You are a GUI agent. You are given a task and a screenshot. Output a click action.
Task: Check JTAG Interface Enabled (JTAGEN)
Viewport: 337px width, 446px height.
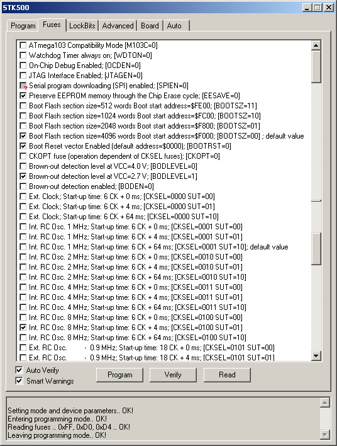(x=23, y=76)
